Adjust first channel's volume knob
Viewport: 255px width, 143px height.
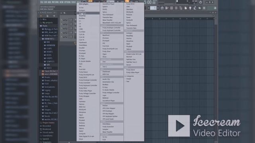click(66, 20)
